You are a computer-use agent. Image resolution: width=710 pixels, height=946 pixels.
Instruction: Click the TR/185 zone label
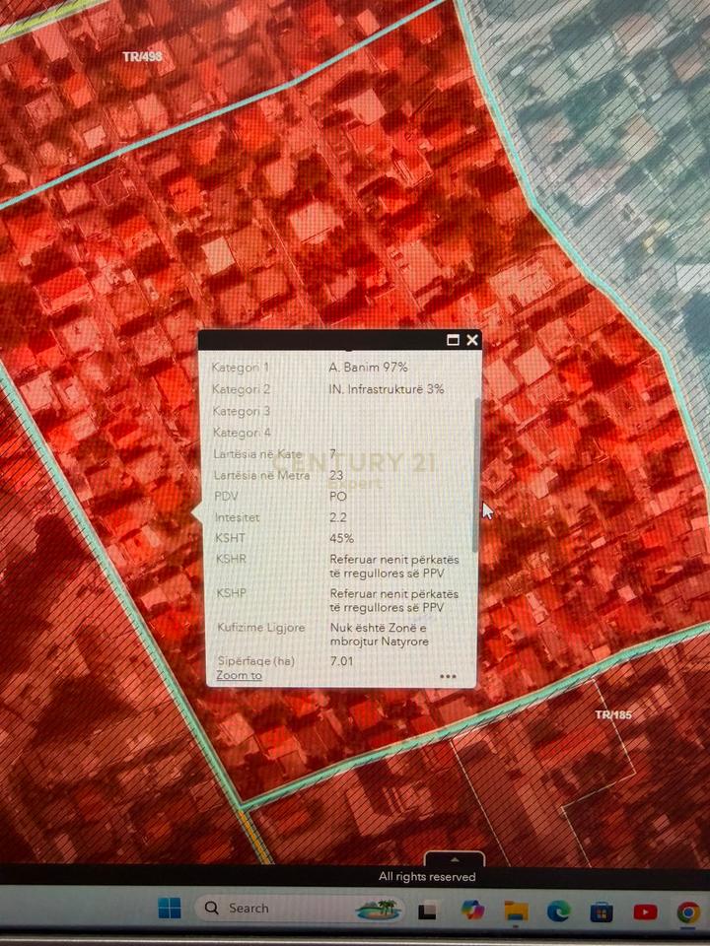pyautogui.click(x=613, y=715)
